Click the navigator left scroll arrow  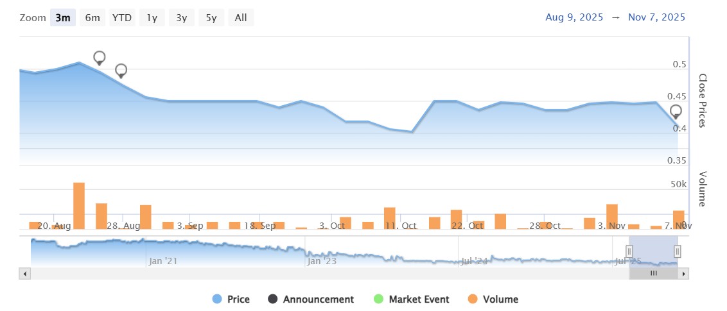pyautogui.click(x=25, y=273)
